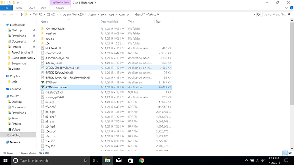This screenshot has height=165, width=294.
Task: Select the GTA5.exe file icon
Action: click(x=43, y=82)
